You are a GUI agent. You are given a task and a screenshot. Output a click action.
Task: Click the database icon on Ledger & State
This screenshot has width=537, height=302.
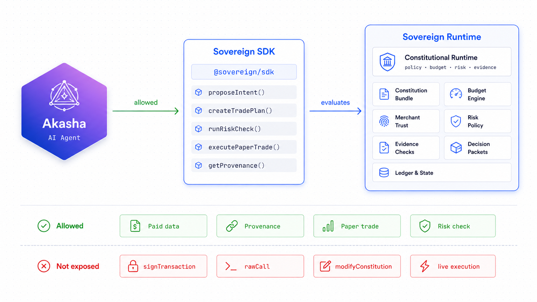tap(384, 173)
